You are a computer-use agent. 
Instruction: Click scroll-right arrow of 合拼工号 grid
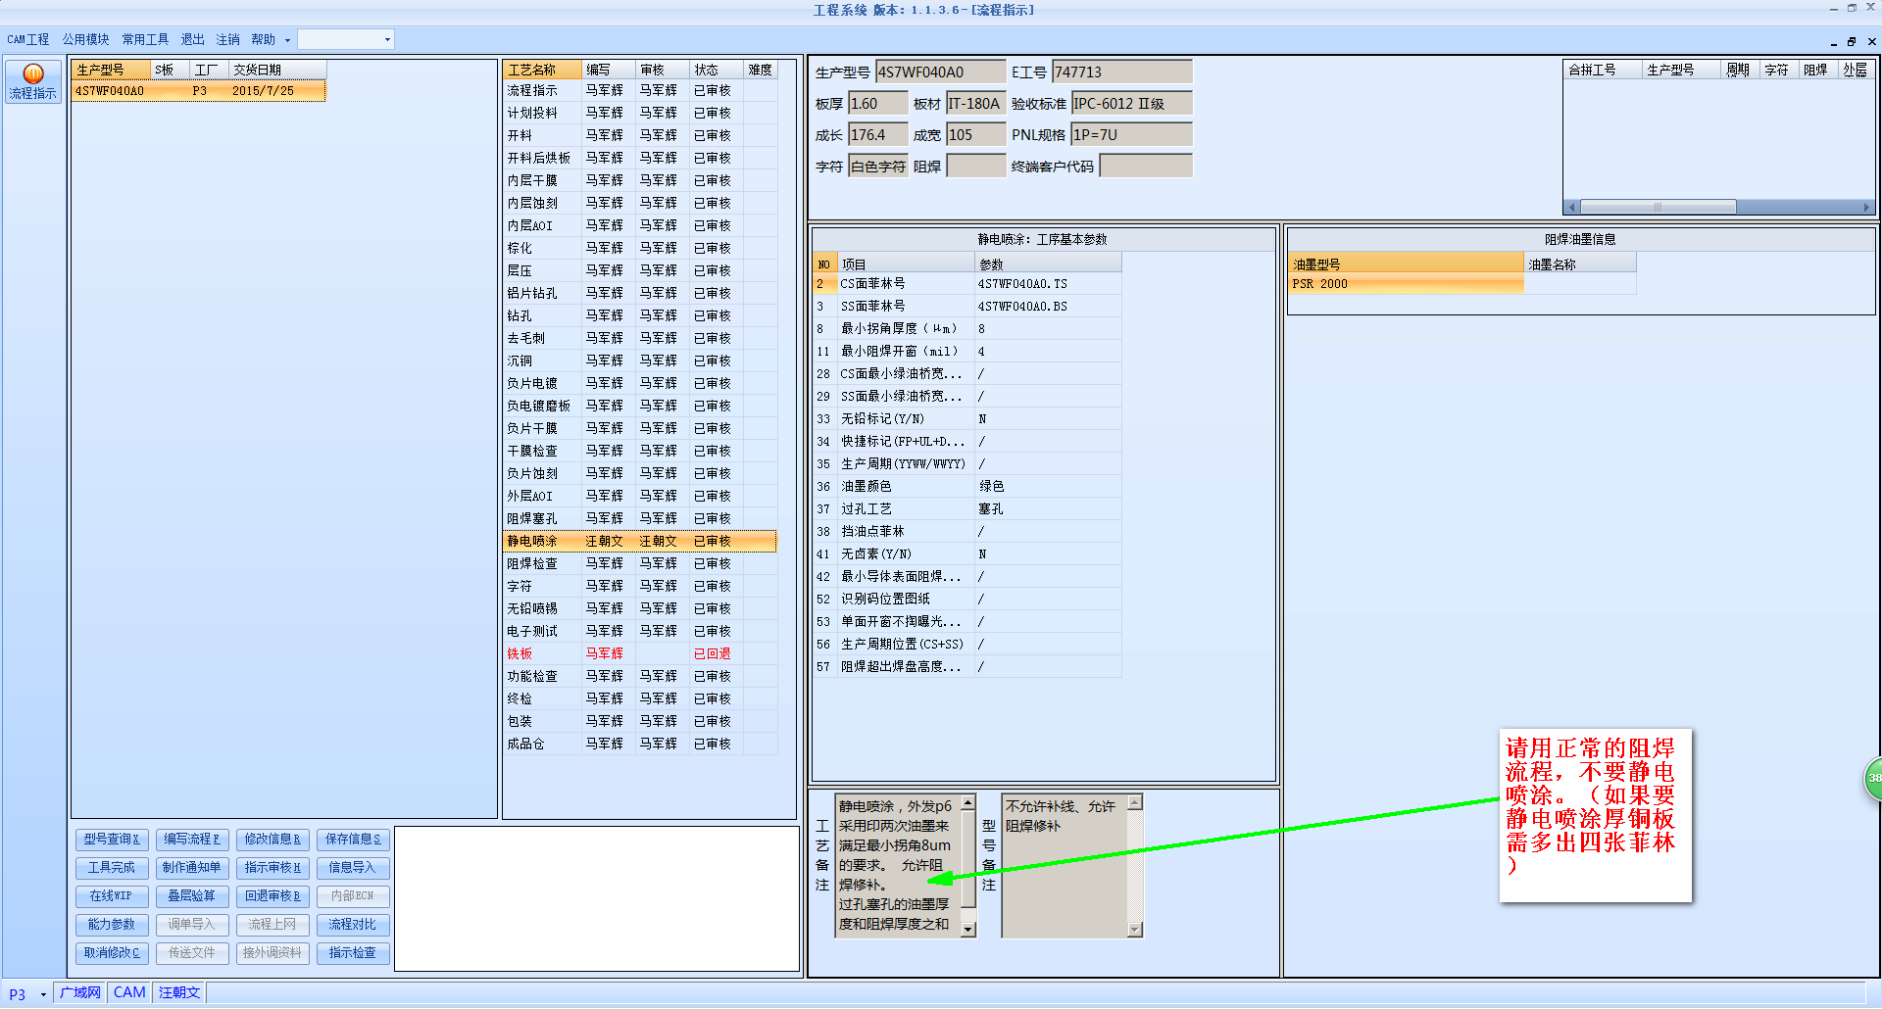coord(1867,207)
